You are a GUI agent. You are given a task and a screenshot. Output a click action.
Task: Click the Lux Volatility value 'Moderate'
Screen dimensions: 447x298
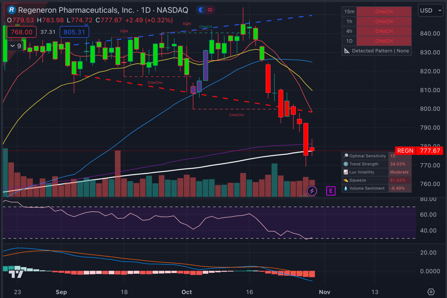tap(399, 172)
